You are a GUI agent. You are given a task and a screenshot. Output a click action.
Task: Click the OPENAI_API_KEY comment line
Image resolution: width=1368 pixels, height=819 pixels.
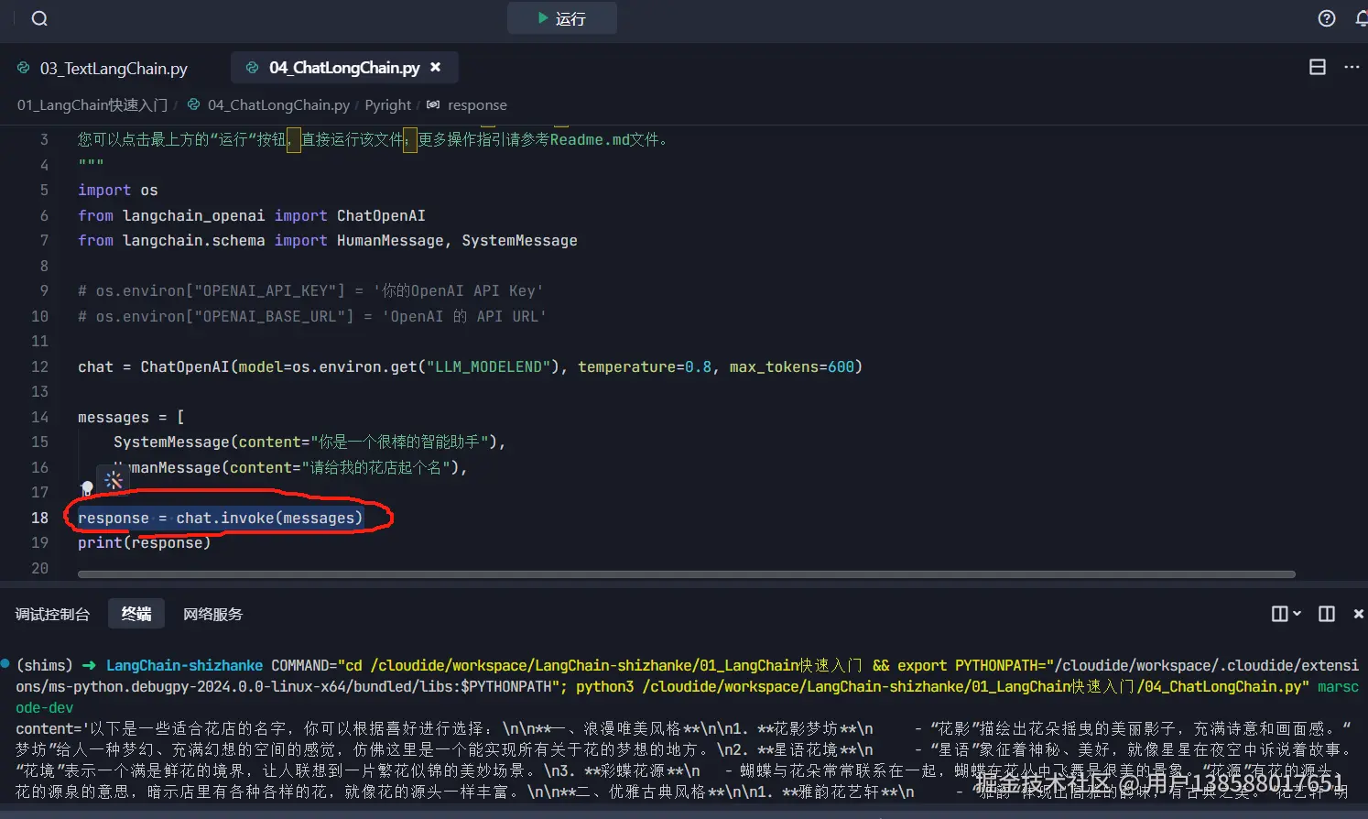(x=310, y=291)
